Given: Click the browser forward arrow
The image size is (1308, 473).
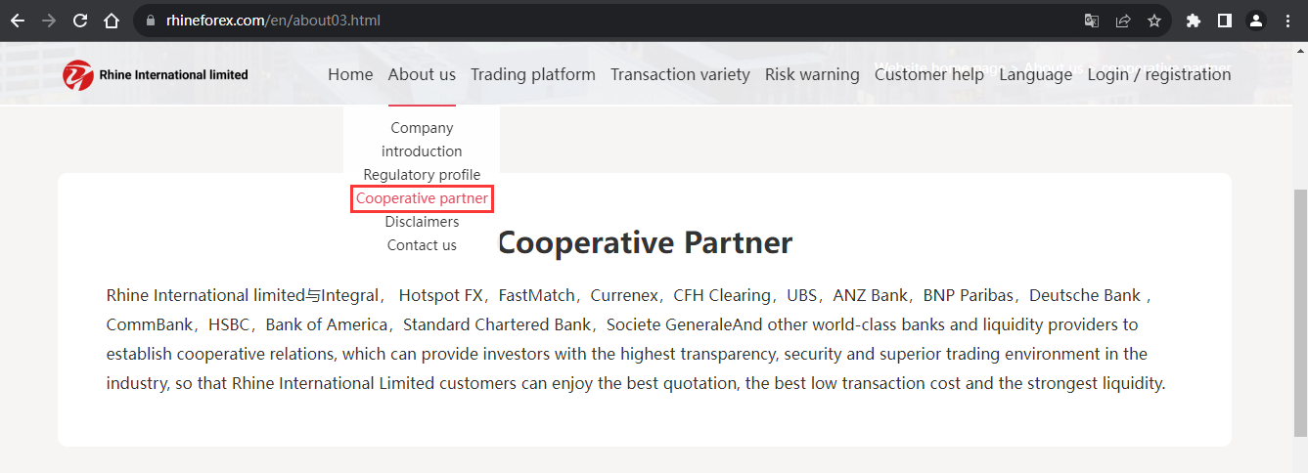Looking at the screenshot, I should (x=49, y=21).
